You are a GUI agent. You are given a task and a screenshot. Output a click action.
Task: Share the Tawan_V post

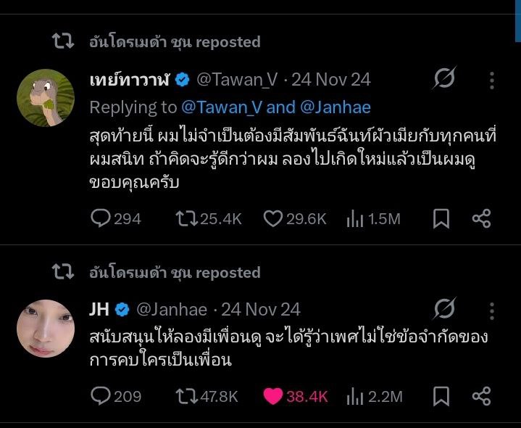(x=482, y=218)
